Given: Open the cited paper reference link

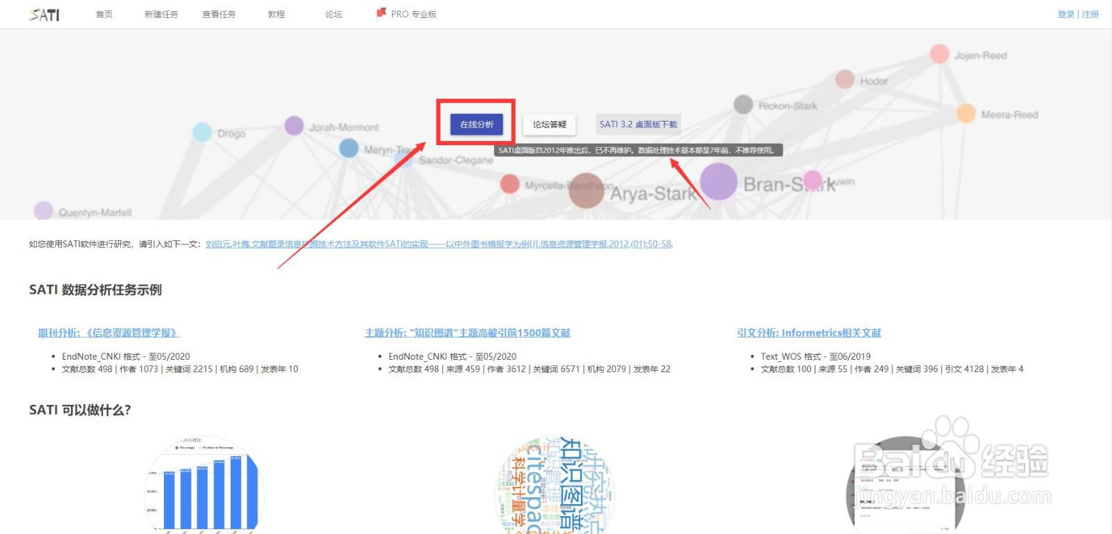Looking at the screenshot, I should point(439,244).
